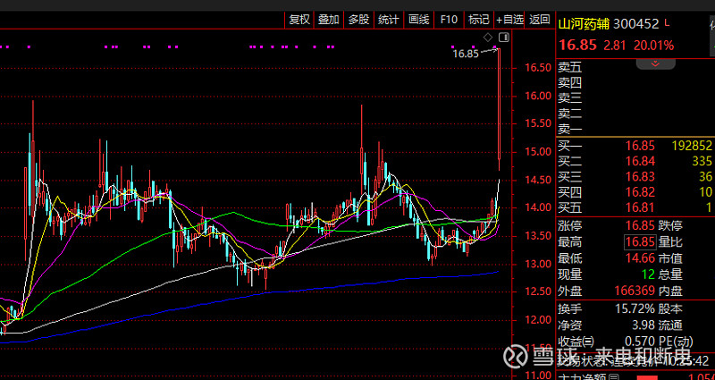The height and width of the screenshot is (380, 715).
Task: Add stock to watchlist with +自选
Action: pos(509,19)
